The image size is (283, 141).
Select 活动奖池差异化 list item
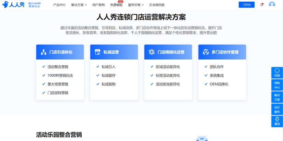click(168, 84)
